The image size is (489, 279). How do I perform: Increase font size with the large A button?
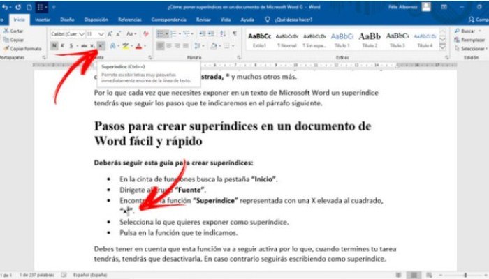click(x=110, y=34)
